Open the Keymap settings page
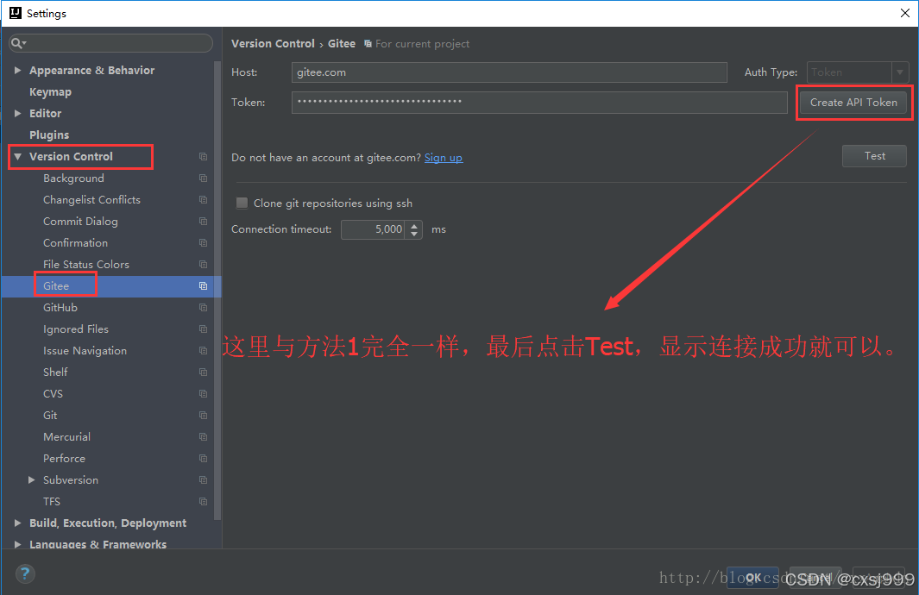This screenshot has width=919, height=595. coord(50,92)
